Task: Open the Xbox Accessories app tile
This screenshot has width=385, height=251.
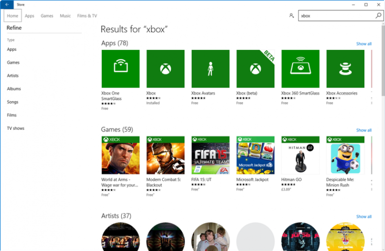Action: [345, 69]
